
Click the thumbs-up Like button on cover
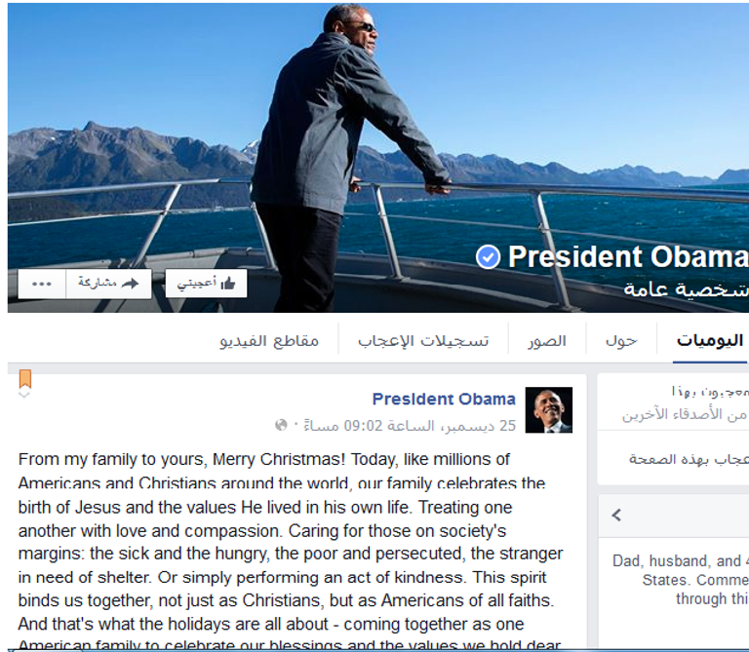(x=206, y=284)
